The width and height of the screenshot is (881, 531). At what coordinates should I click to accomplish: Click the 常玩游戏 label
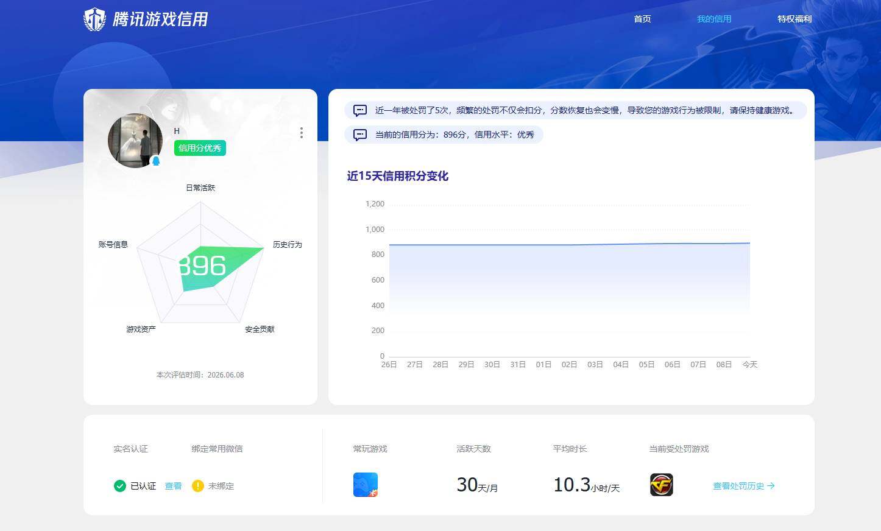(x=370, y=449)
